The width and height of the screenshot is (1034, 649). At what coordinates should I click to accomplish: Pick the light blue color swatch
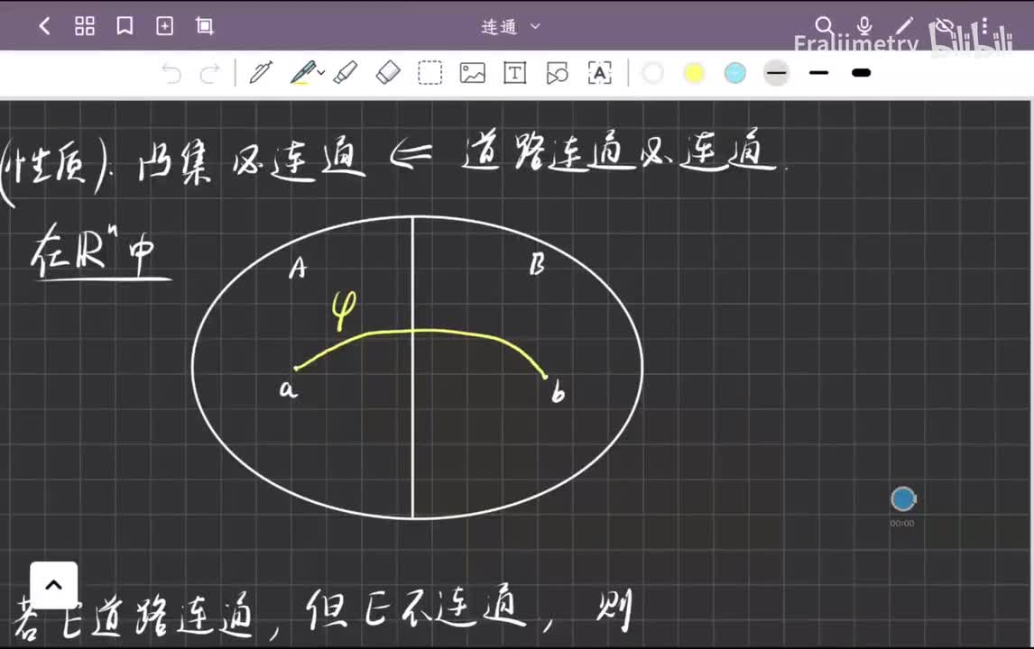[734, 73]
